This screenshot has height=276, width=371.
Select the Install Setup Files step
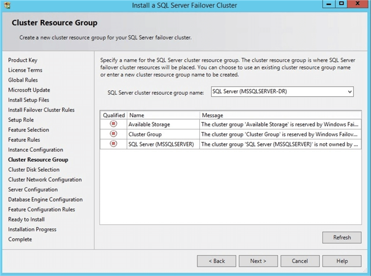pyautogui.click(x=29, y=100)
